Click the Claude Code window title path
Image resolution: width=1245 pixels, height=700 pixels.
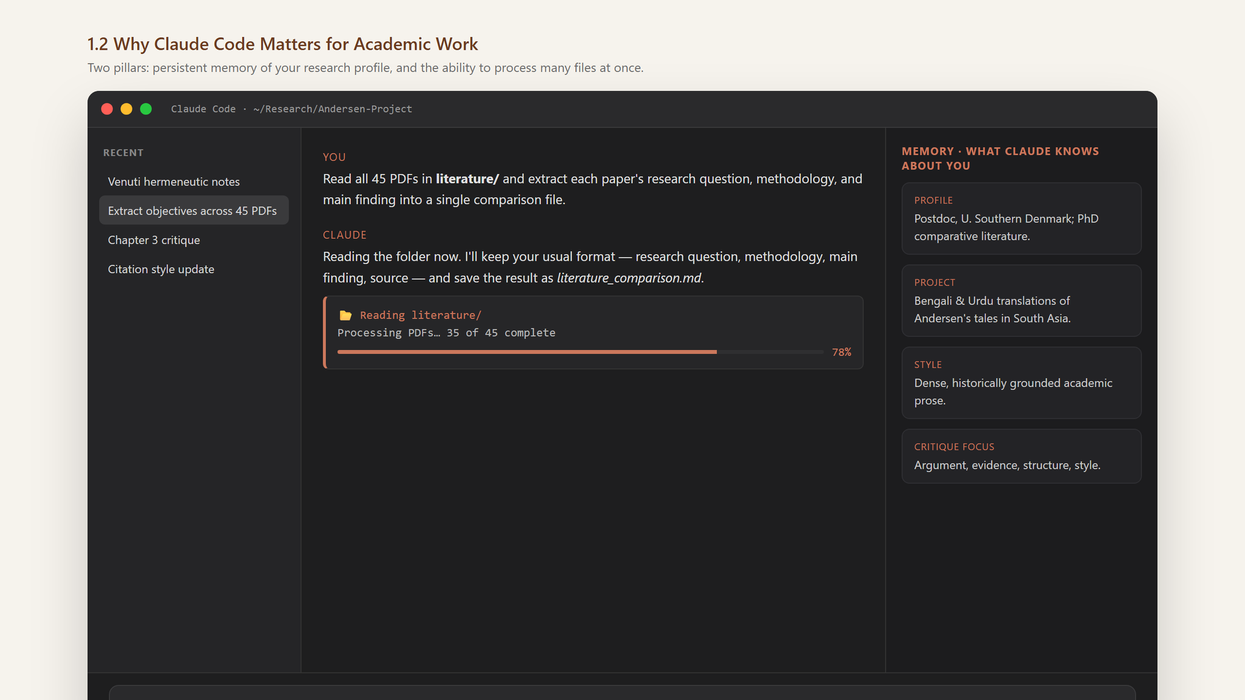291,109
